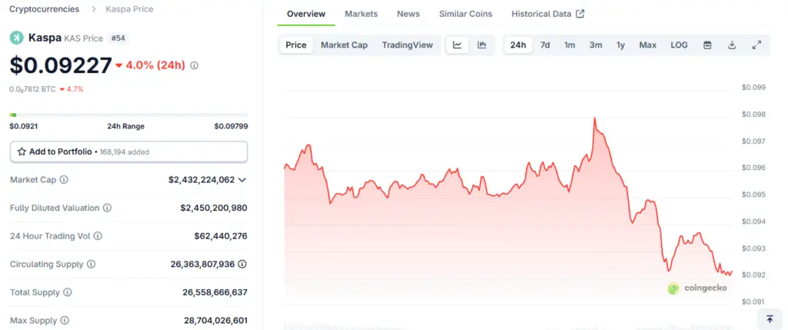Image resolution: width=788 pixels, height=330 pixels.
Task: Open Total Supply info icon
Action: click(x=68, y=292)
